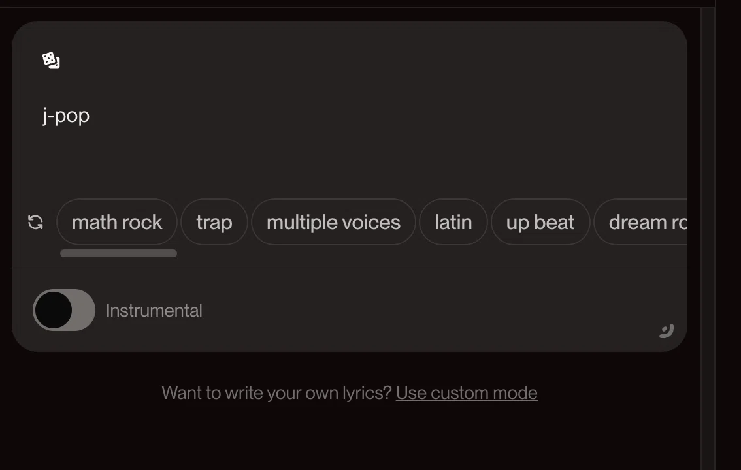Open the Use custom mode link
The height and width of the screenshot is (470, 741).
[x=467, y=392]
